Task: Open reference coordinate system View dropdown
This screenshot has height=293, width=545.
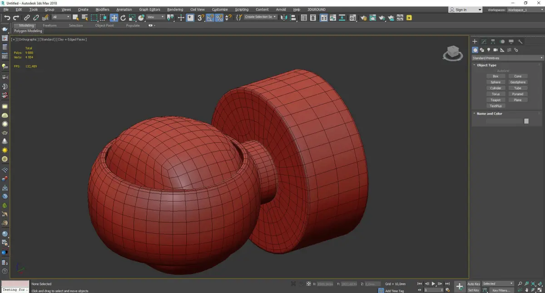Action: [x=156, y=17]
